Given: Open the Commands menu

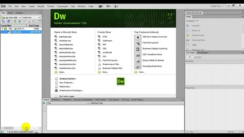Looking at the screenshot, I should tap(63, 6).
